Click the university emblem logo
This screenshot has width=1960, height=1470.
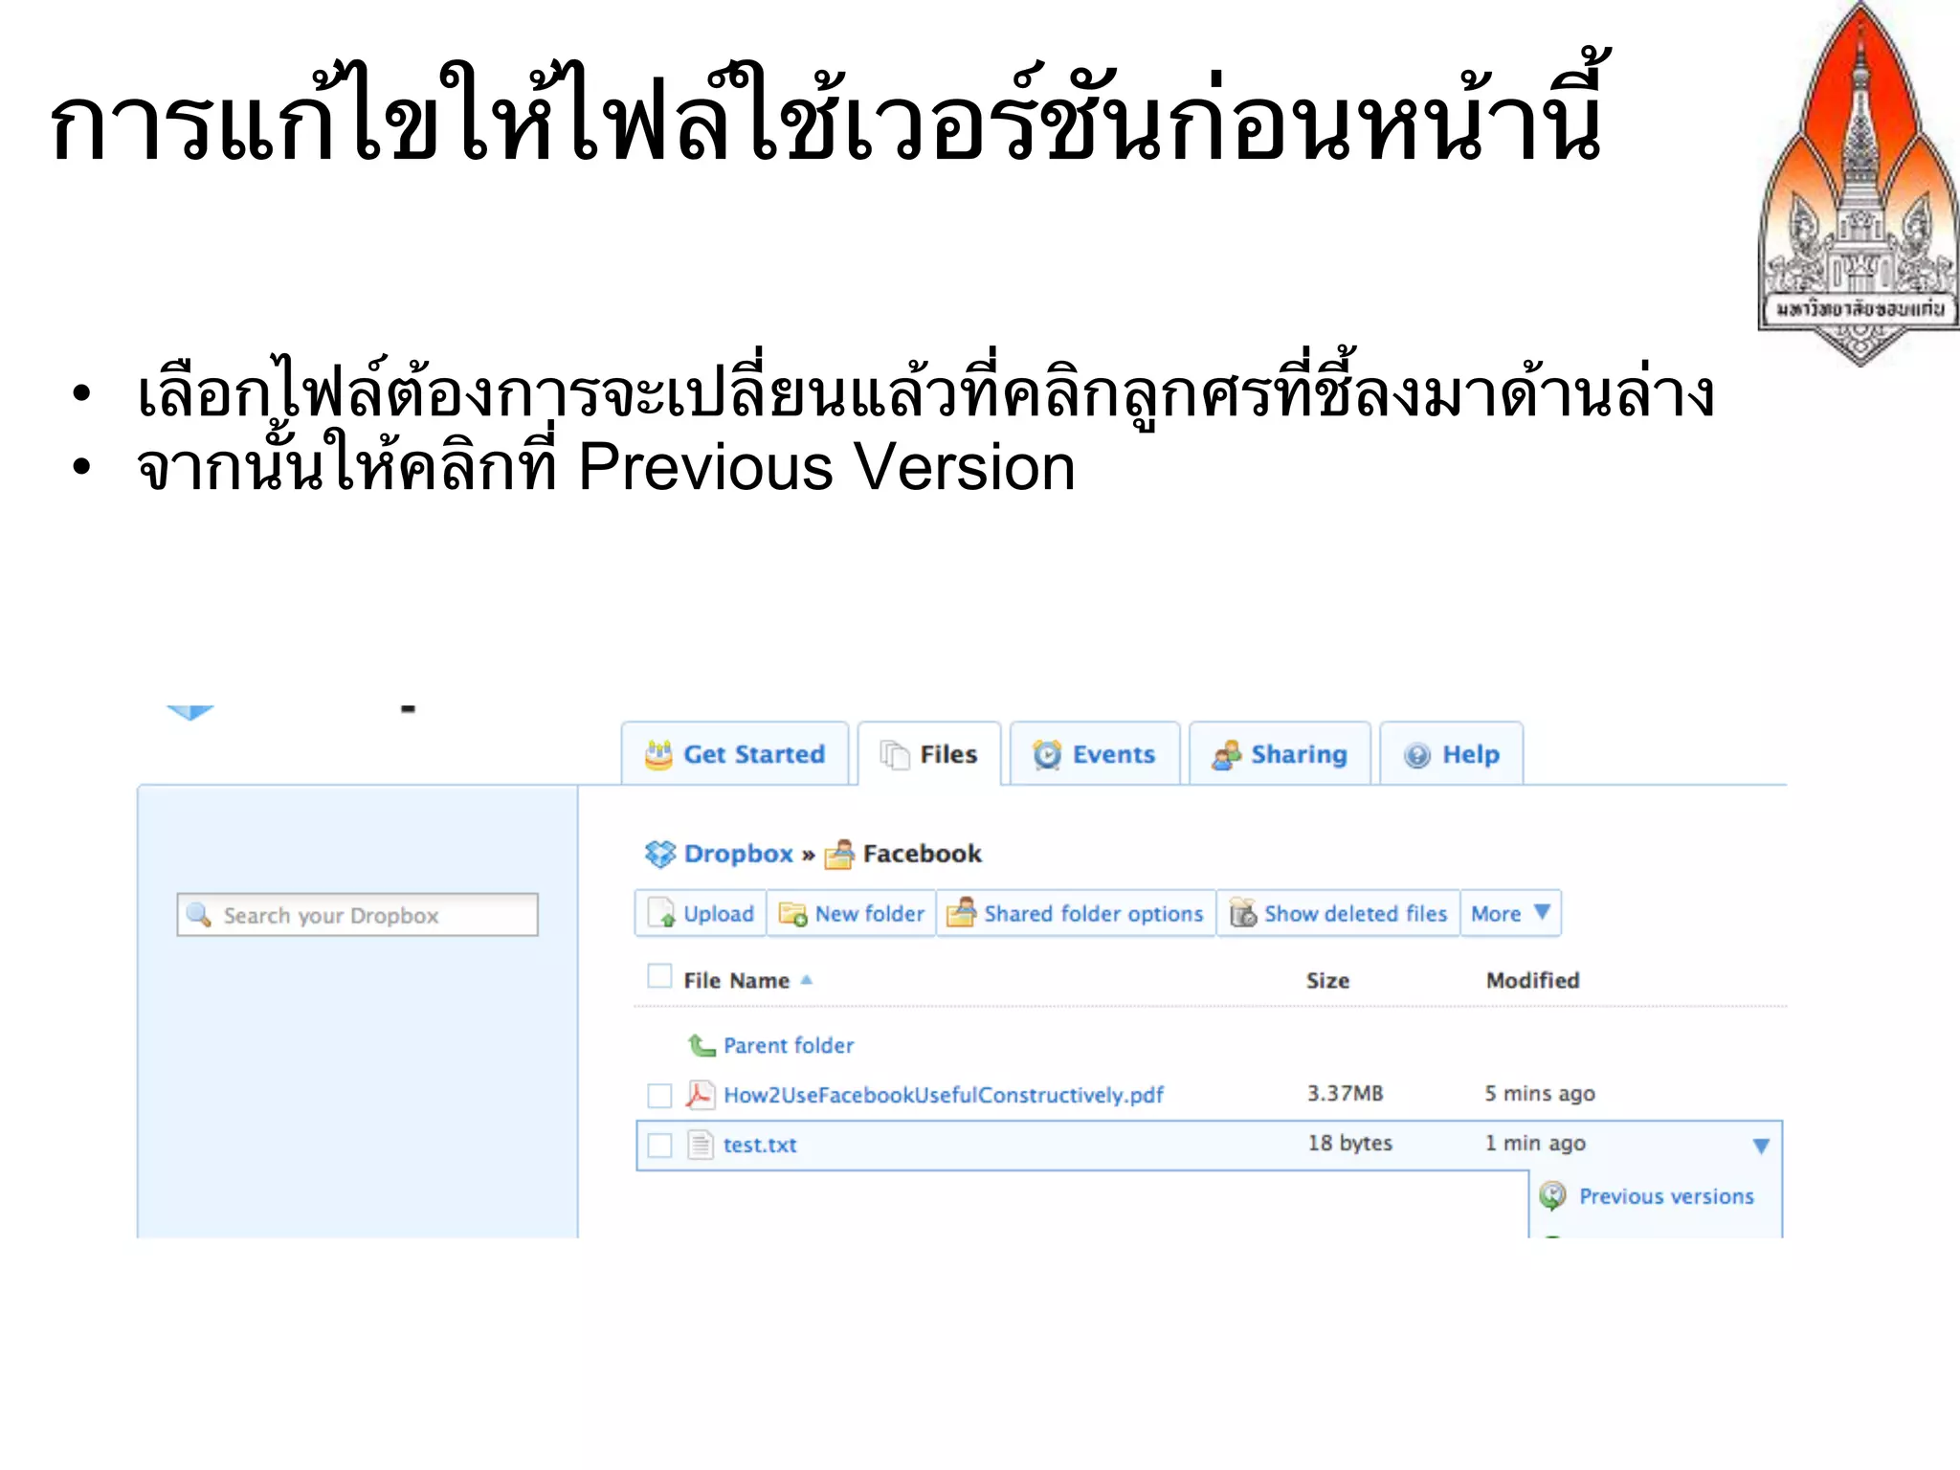pos(1860,184)
